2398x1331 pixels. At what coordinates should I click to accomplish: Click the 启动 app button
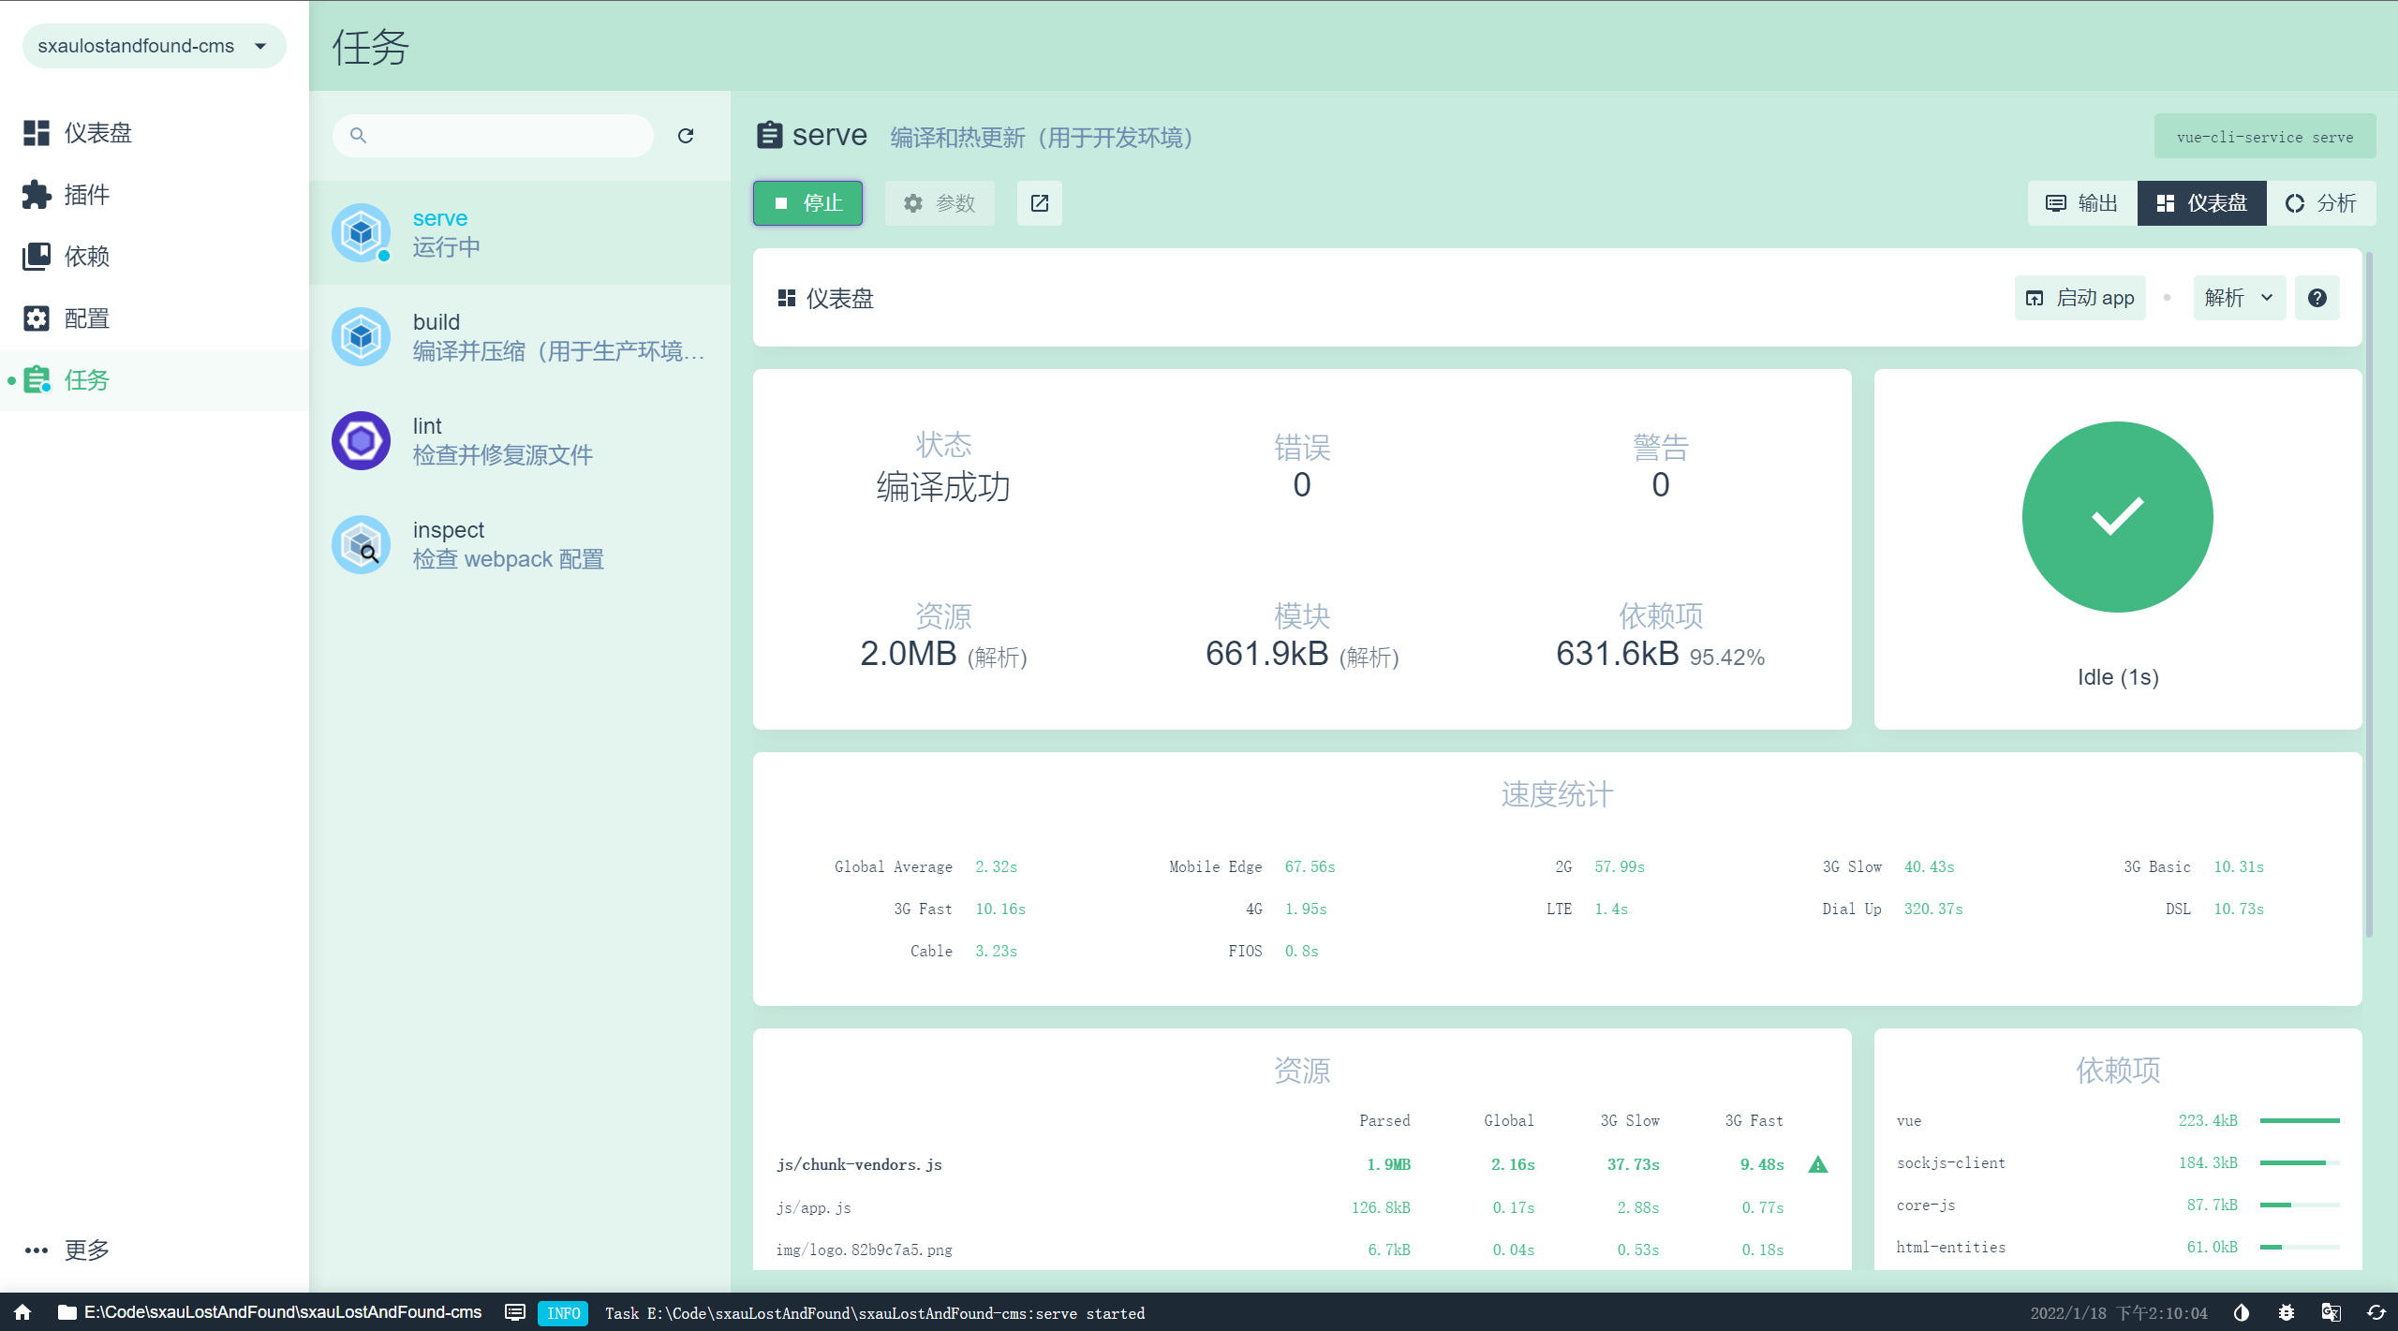click(x=2080, y=298)
